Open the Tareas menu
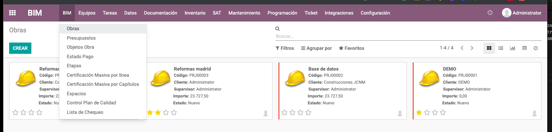Image resolution: width=552 pixels, height=132 pixels. (x=110, y=13)
